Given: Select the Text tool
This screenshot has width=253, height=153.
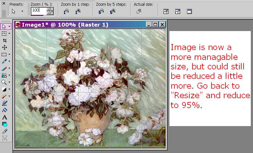Looking at the screenshot, I should [4, 117].
